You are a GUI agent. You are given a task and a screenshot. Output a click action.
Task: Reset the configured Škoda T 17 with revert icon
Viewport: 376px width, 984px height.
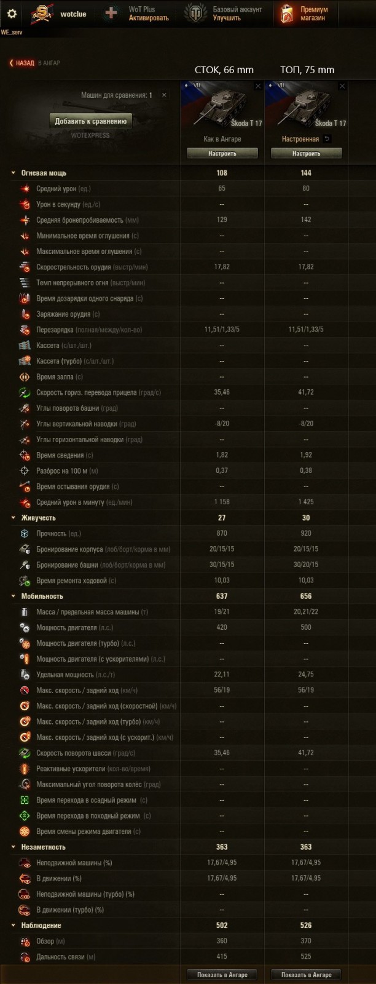(x=327, y=139)
